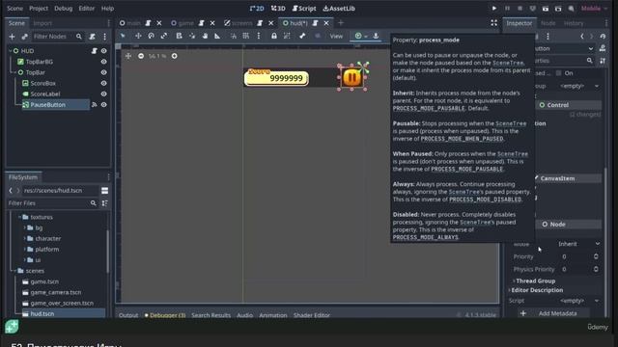Toggle FileSystem split view mode

104,191
